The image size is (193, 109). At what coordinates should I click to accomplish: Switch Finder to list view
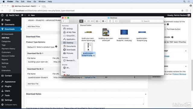coord(85,21)
